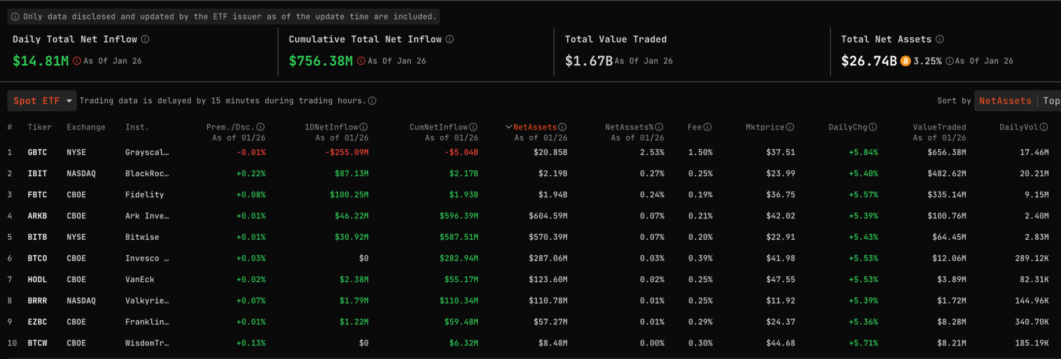This screenshot has height=359, width=1061.
Task: Click info icon after 3.25% percentage
Action: 950,61
